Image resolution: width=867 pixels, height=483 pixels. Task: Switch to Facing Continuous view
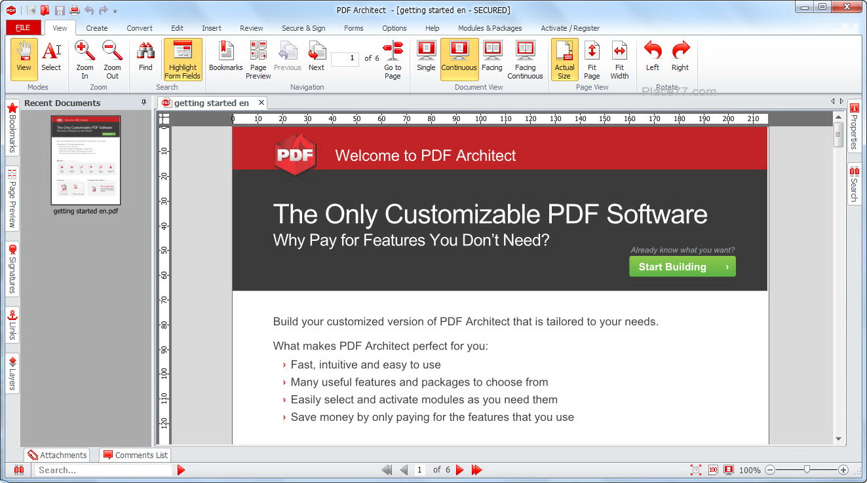[x=525, y=59]
